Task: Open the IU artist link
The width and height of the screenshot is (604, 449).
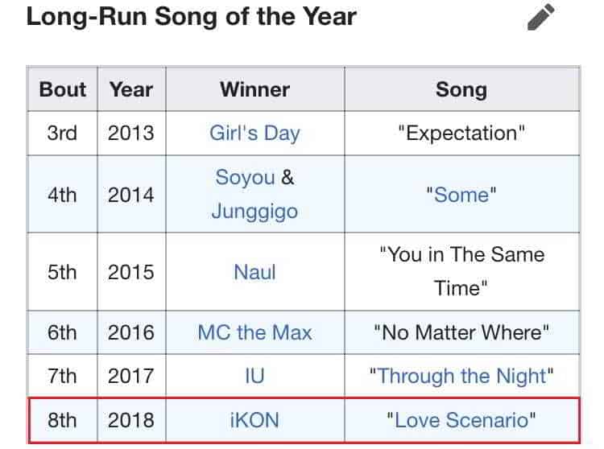Action: 254,375
